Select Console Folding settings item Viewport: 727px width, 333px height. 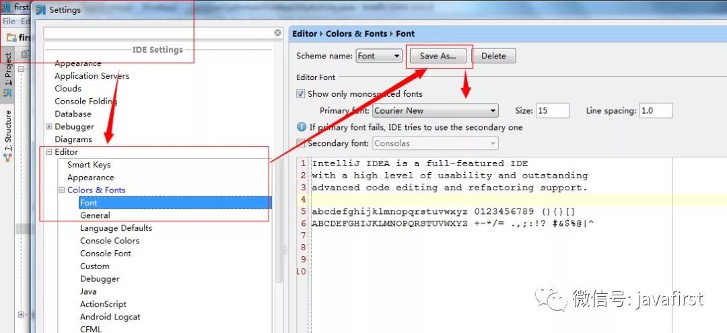[x=85, y=101]
